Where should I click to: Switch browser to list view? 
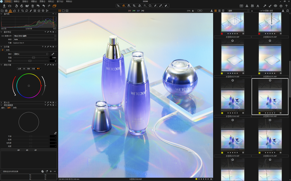(x=219, y=11)
